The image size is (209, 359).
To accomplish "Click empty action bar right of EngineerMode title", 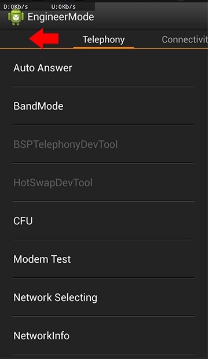I will tap(151, 17).
